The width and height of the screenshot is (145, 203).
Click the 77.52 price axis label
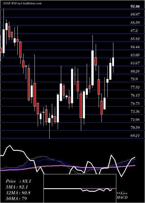tap(135, 87)
